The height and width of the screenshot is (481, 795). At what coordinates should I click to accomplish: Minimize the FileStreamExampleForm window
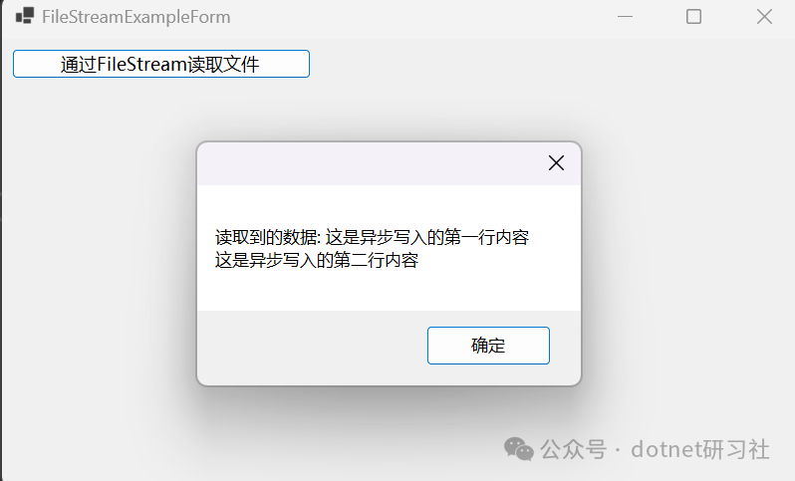tap(625, 17)
